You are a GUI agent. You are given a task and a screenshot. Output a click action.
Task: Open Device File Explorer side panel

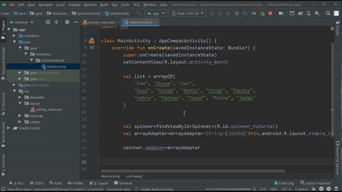(338, 157)
